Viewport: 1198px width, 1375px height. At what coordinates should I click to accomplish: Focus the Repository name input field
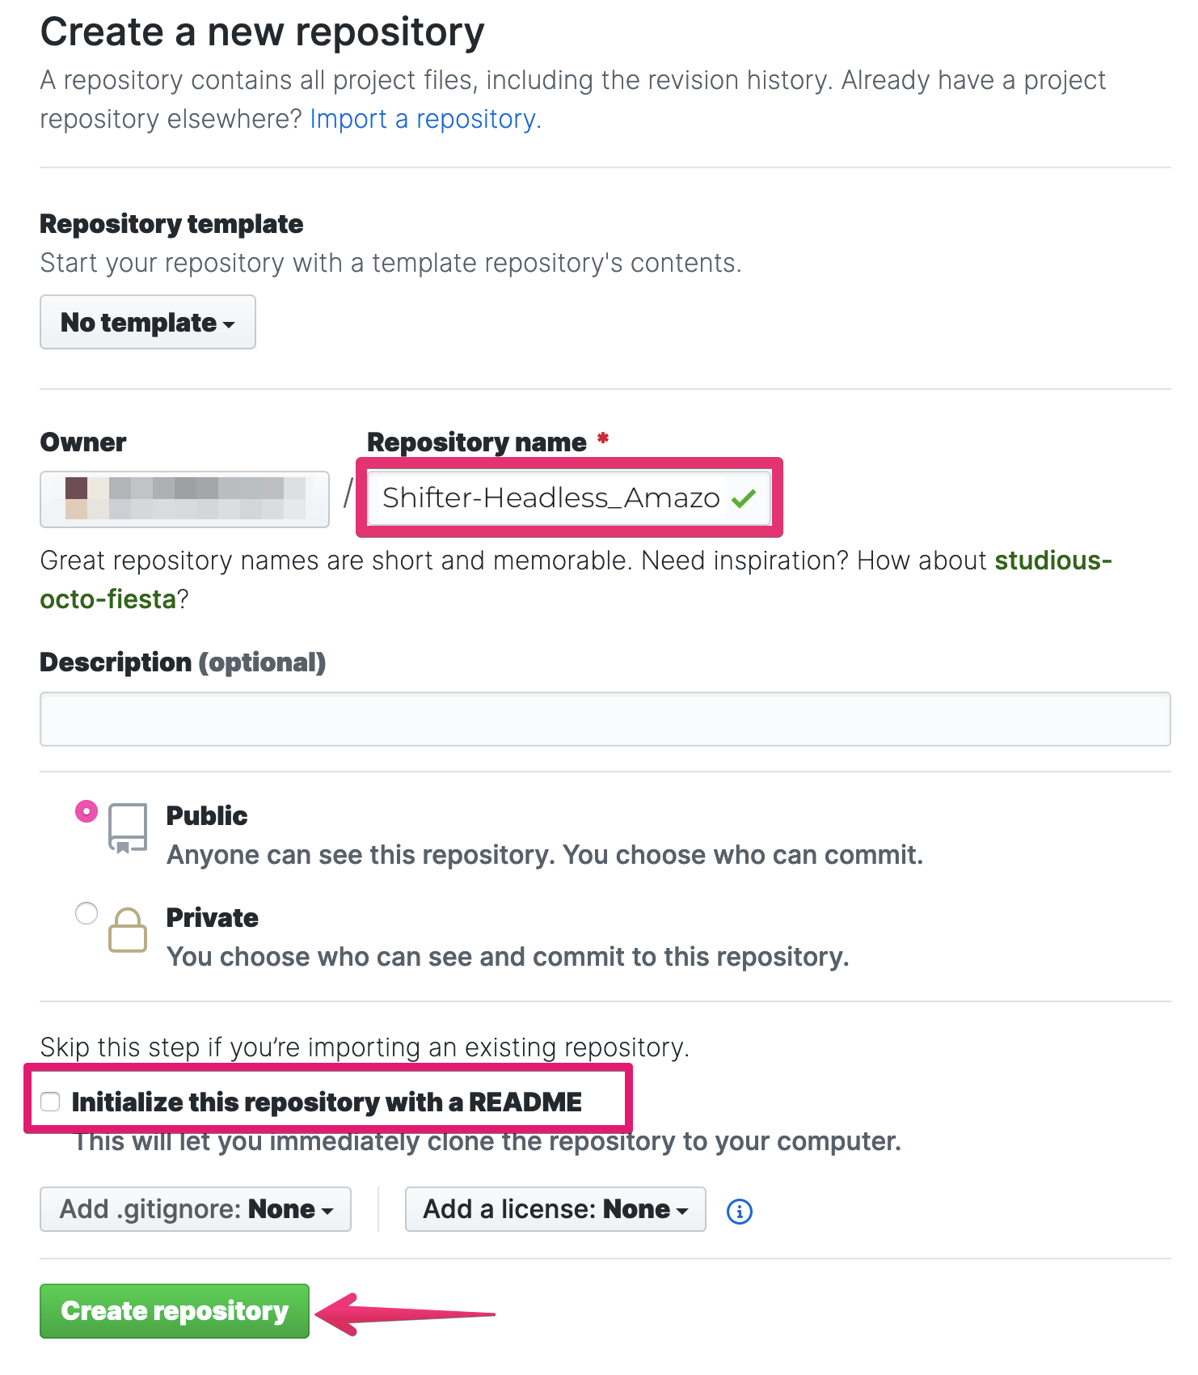tap(569, 498)
